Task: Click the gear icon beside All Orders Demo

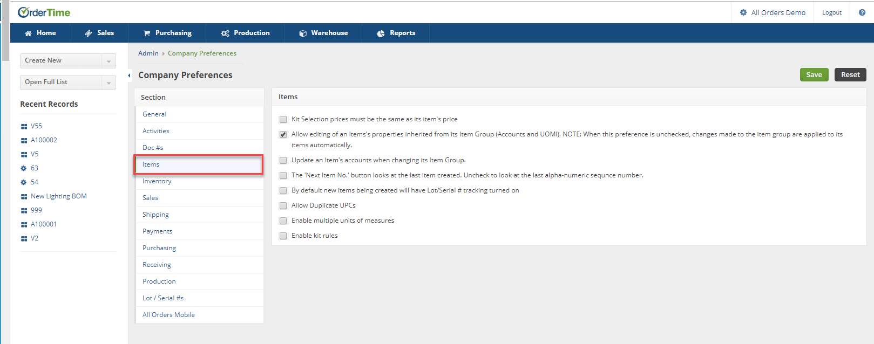Action: 743,12
